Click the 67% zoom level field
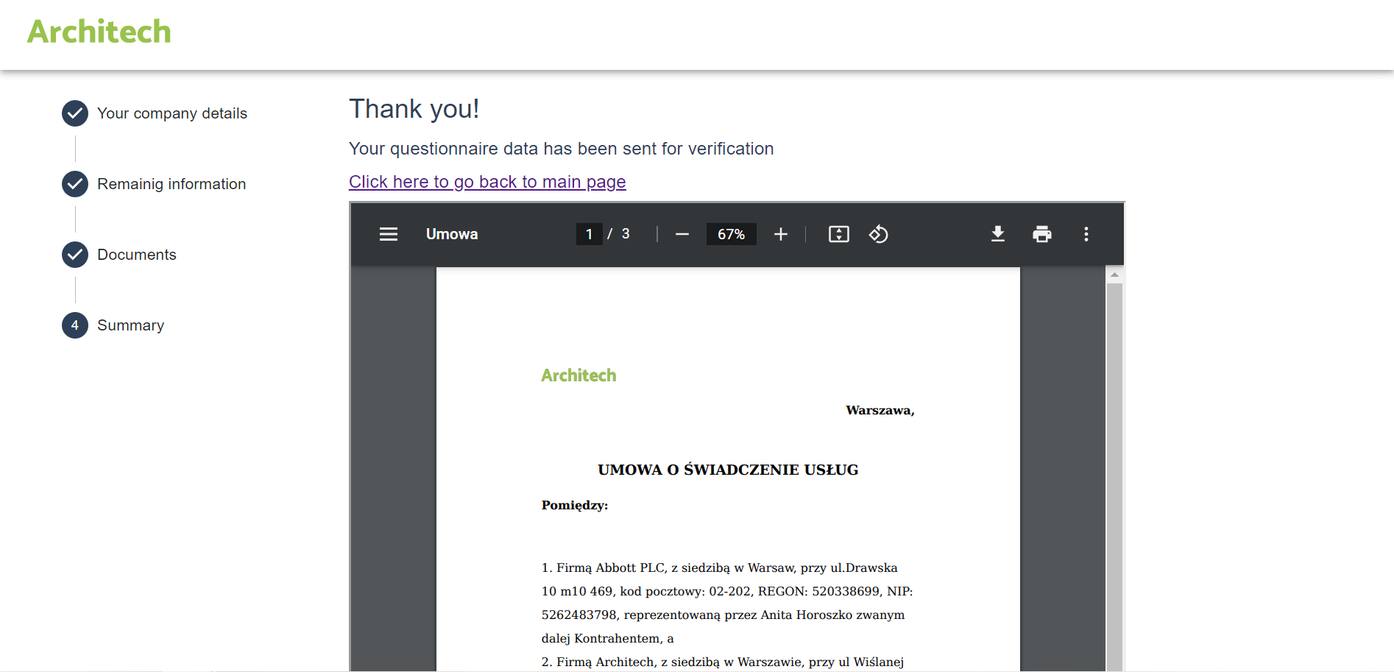The height and width of the screenshot is (672, 1394). pos(732,234)
